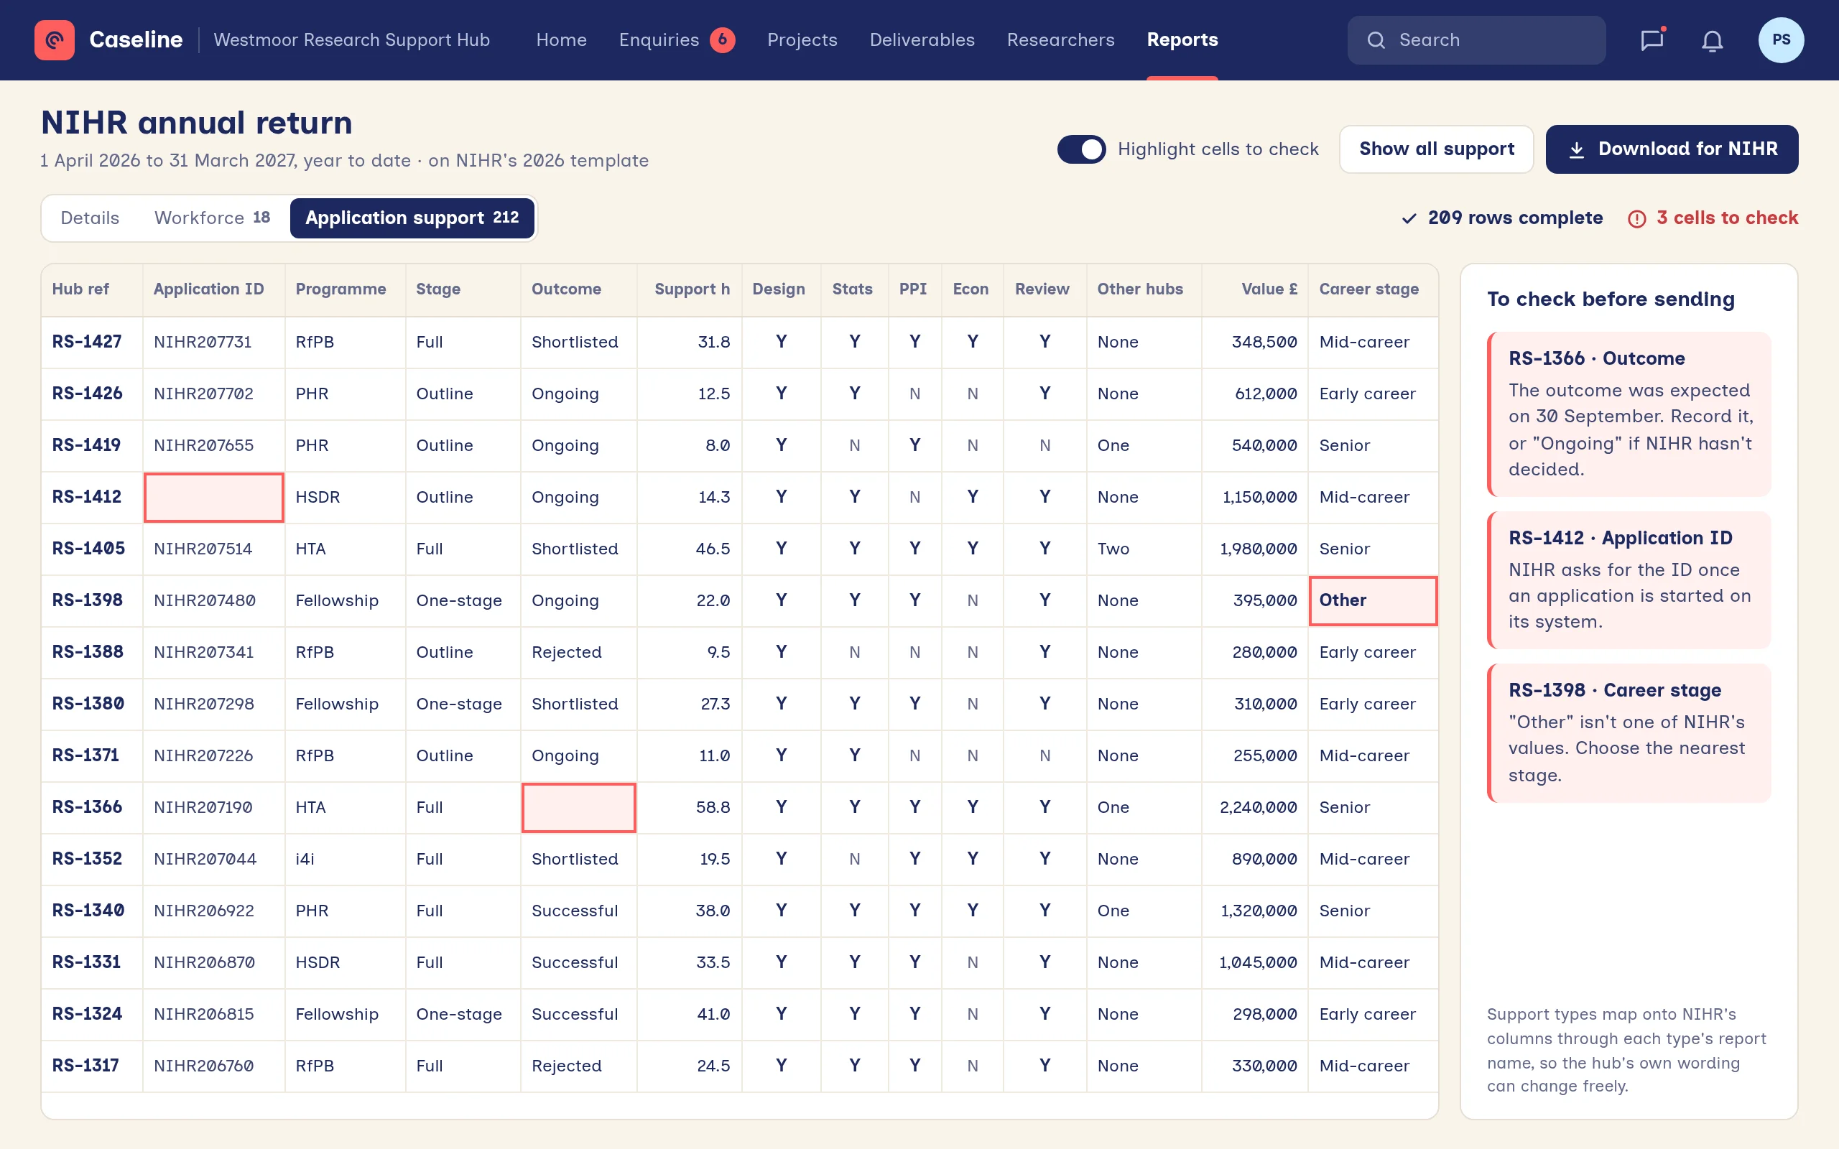Open the PS user avatar menu
Screen dimensions: 1839x1149
[1781, 39]
